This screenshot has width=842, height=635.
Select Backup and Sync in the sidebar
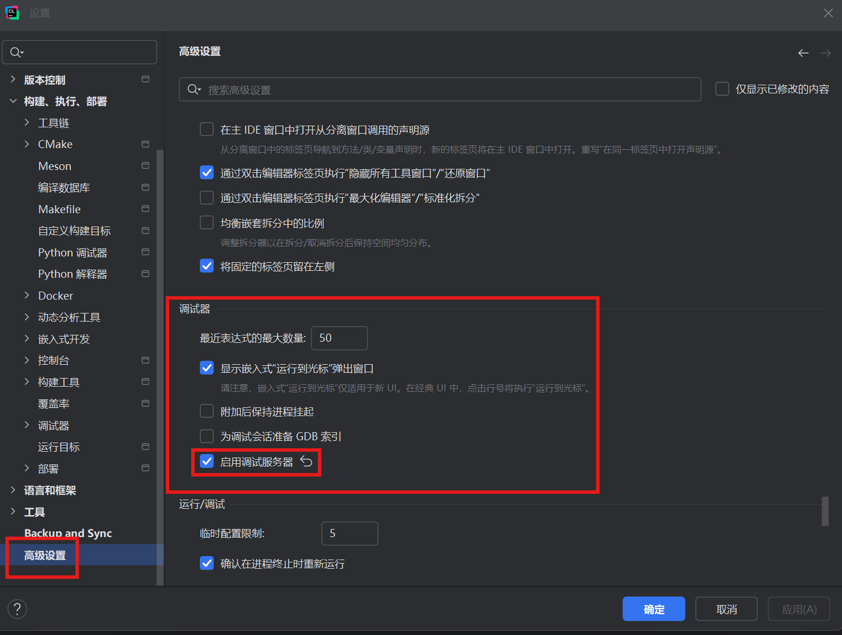[x=67, y=533]
